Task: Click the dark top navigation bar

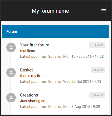Action: point(56,11)
